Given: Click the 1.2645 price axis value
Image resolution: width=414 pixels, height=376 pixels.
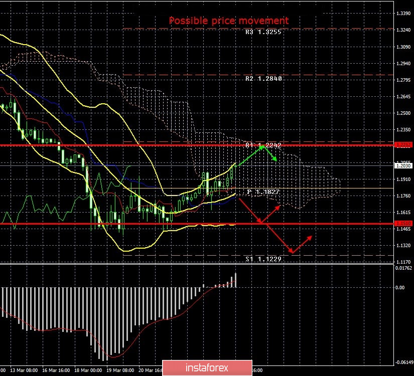Looking at the screenshot, I should pos(403,97).
